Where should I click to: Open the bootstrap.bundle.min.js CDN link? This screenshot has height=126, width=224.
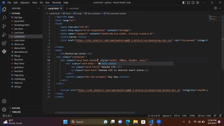pos(128,90)
